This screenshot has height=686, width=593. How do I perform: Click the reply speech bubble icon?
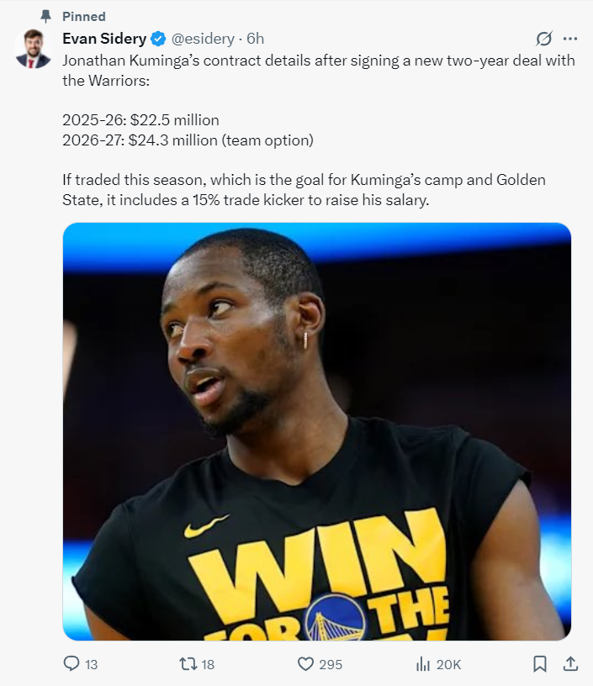(71, 663)
